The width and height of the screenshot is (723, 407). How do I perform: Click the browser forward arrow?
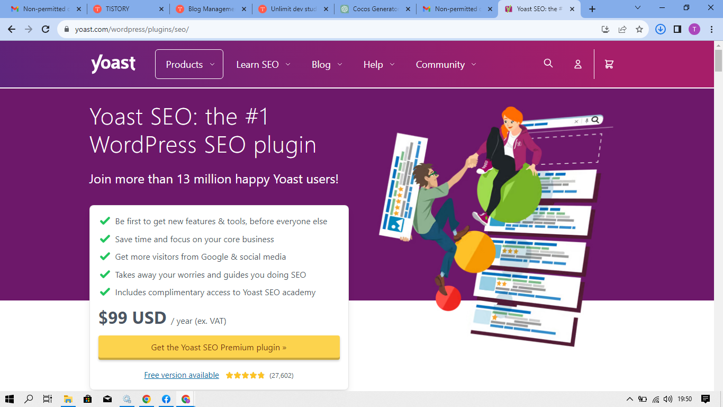click(29, 29)
